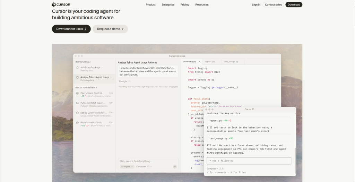The width and height of the screenshot is (355, 182).
Task: Click the Sign in link
Action: (256, 4)
